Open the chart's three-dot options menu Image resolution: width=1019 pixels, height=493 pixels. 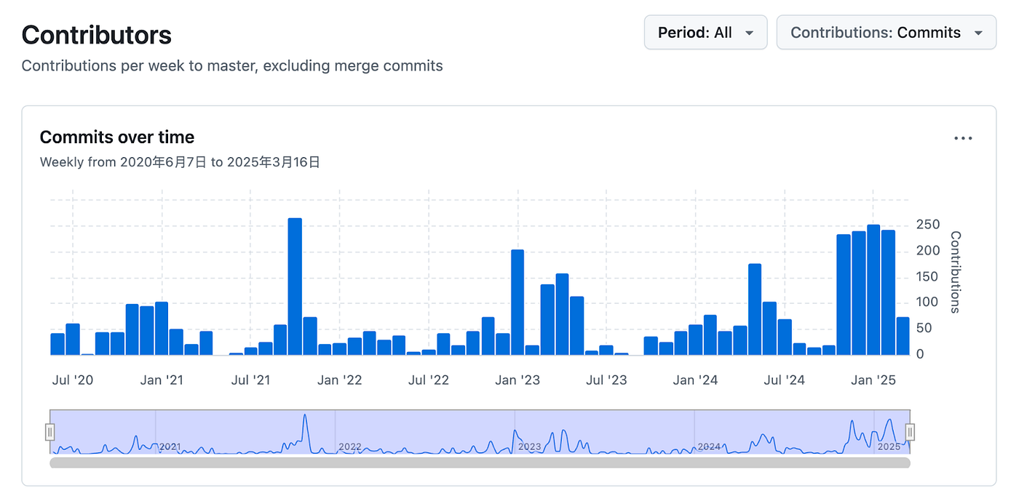click(963, 139)
